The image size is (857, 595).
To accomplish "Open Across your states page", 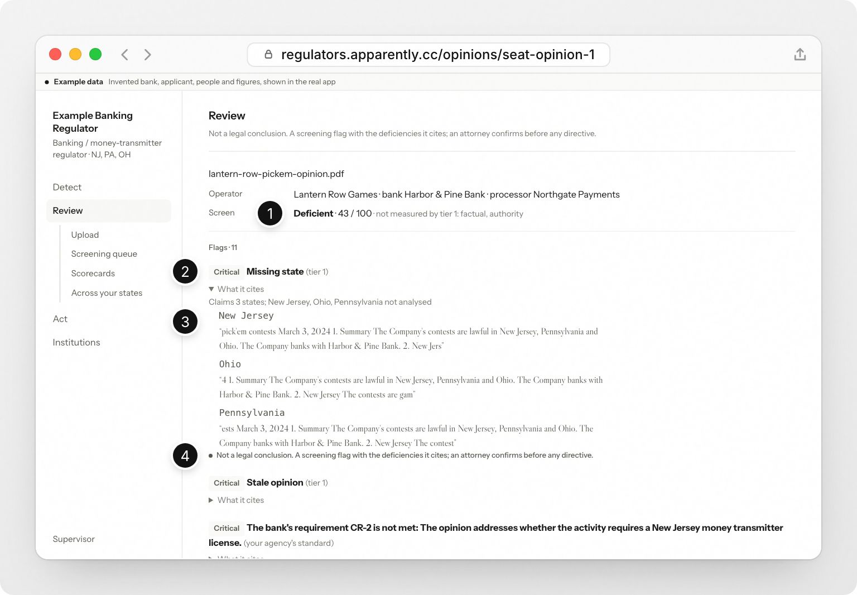I will [x=107, y=293].
